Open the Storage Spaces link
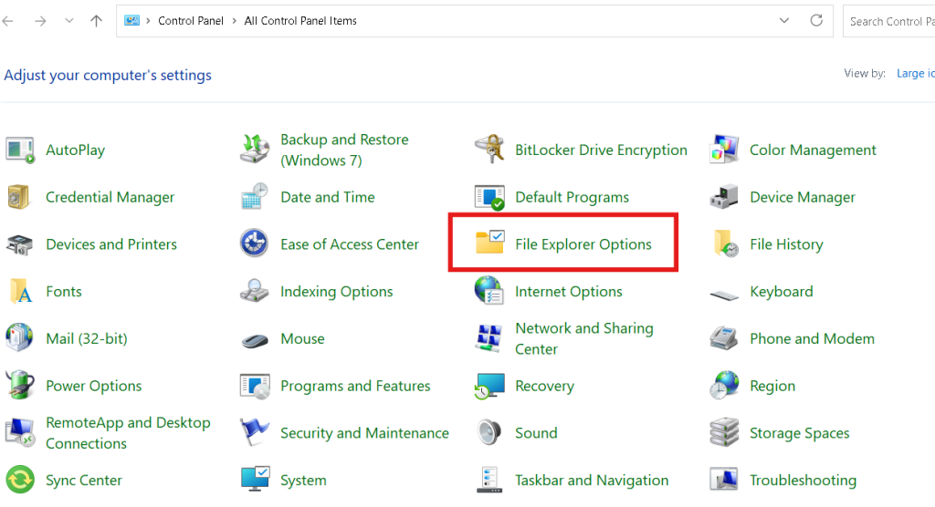Viewport: 935px width, 507px height. tap(799, 433)
